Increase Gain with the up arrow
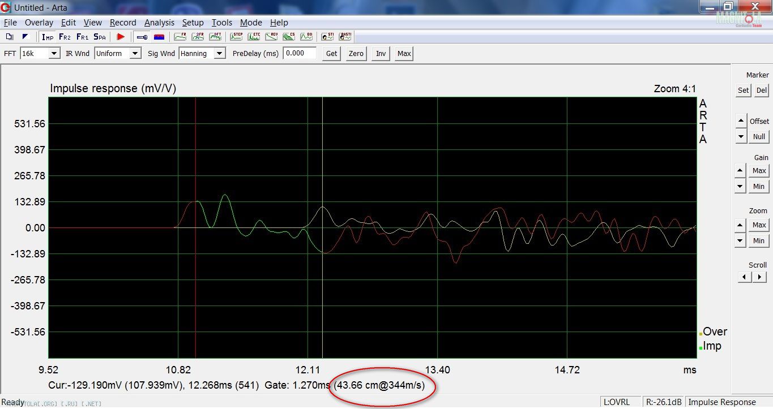Image resolution: width=773 pixels, height=409 pixels. 740,170
